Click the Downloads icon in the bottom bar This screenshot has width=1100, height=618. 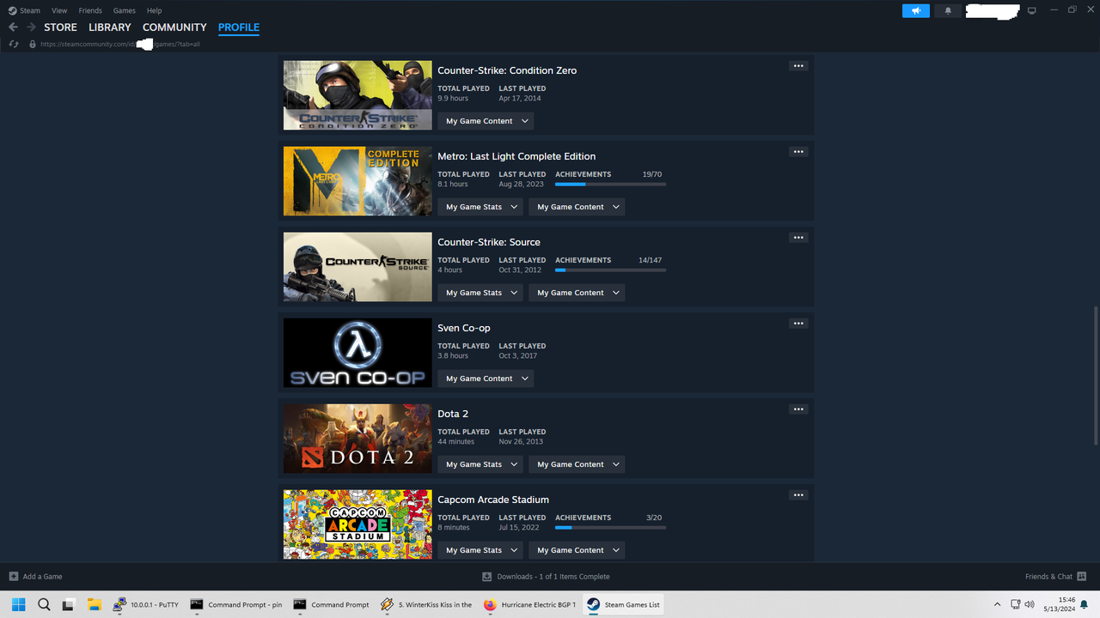[486, 576]
